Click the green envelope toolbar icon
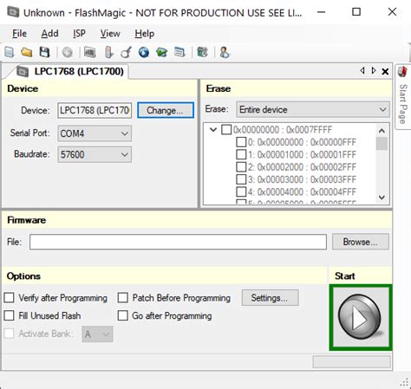411x389 pixels. click(162, 53)
